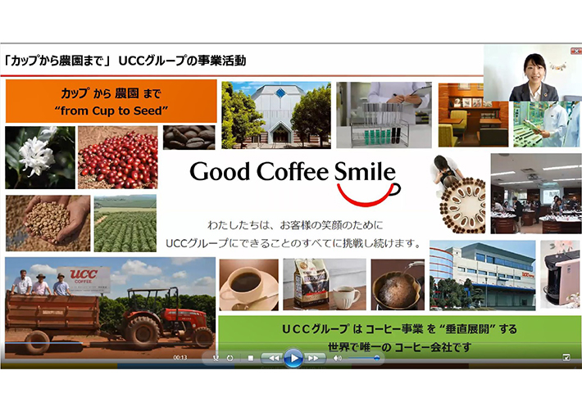Click the orange "from Cup to Seed" banner
Image resolution: width=582 pixels, height=411 pixels.
(x=111, y=102)
